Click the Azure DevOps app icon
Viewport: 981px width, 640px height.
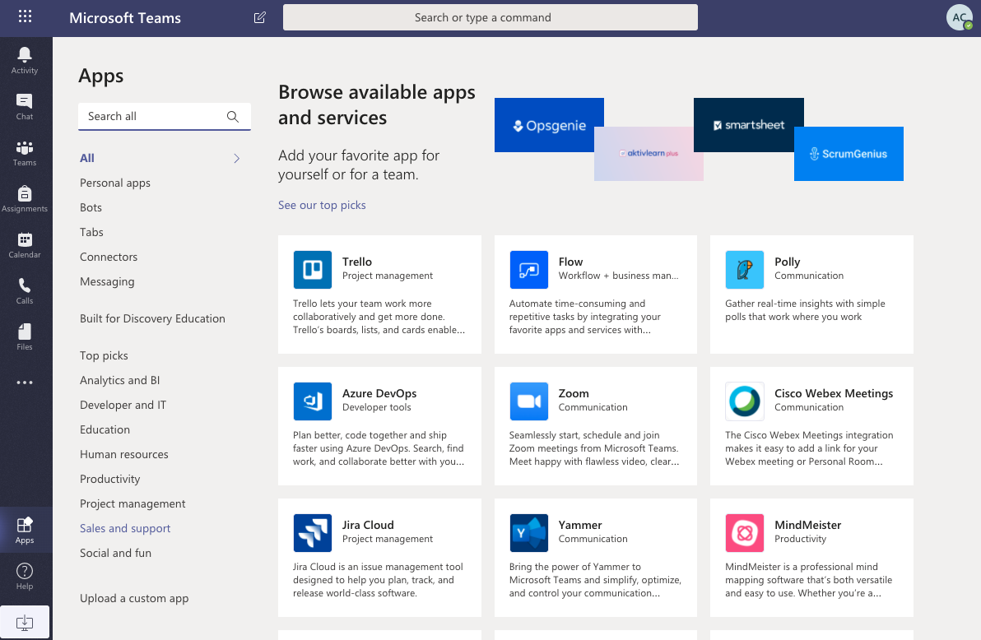coord(312,401)
